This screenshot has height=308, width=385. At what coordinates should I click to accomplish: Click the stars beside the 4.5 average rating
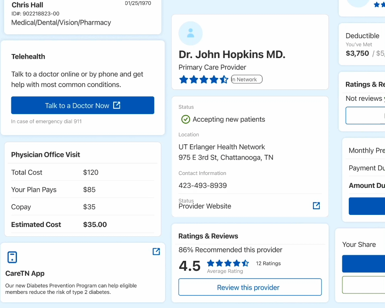pyautogui.click(x=228, y=263)
